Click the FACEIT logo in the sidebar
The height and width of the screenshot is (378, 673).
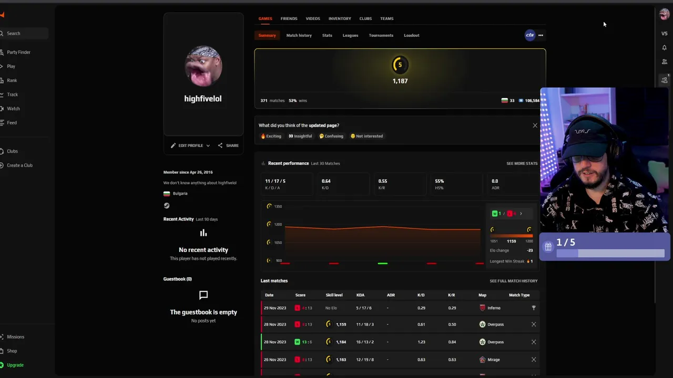click(2, 15)
